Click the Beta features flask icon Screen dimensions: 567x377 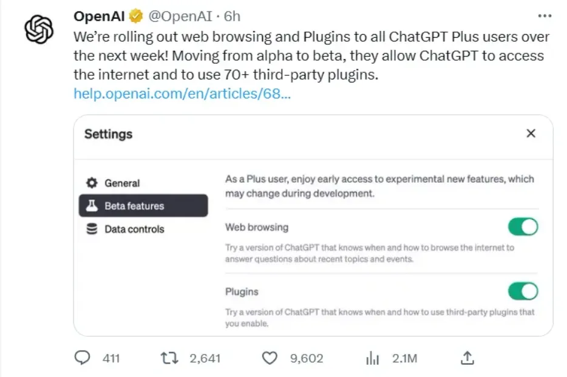pos(92,206)
